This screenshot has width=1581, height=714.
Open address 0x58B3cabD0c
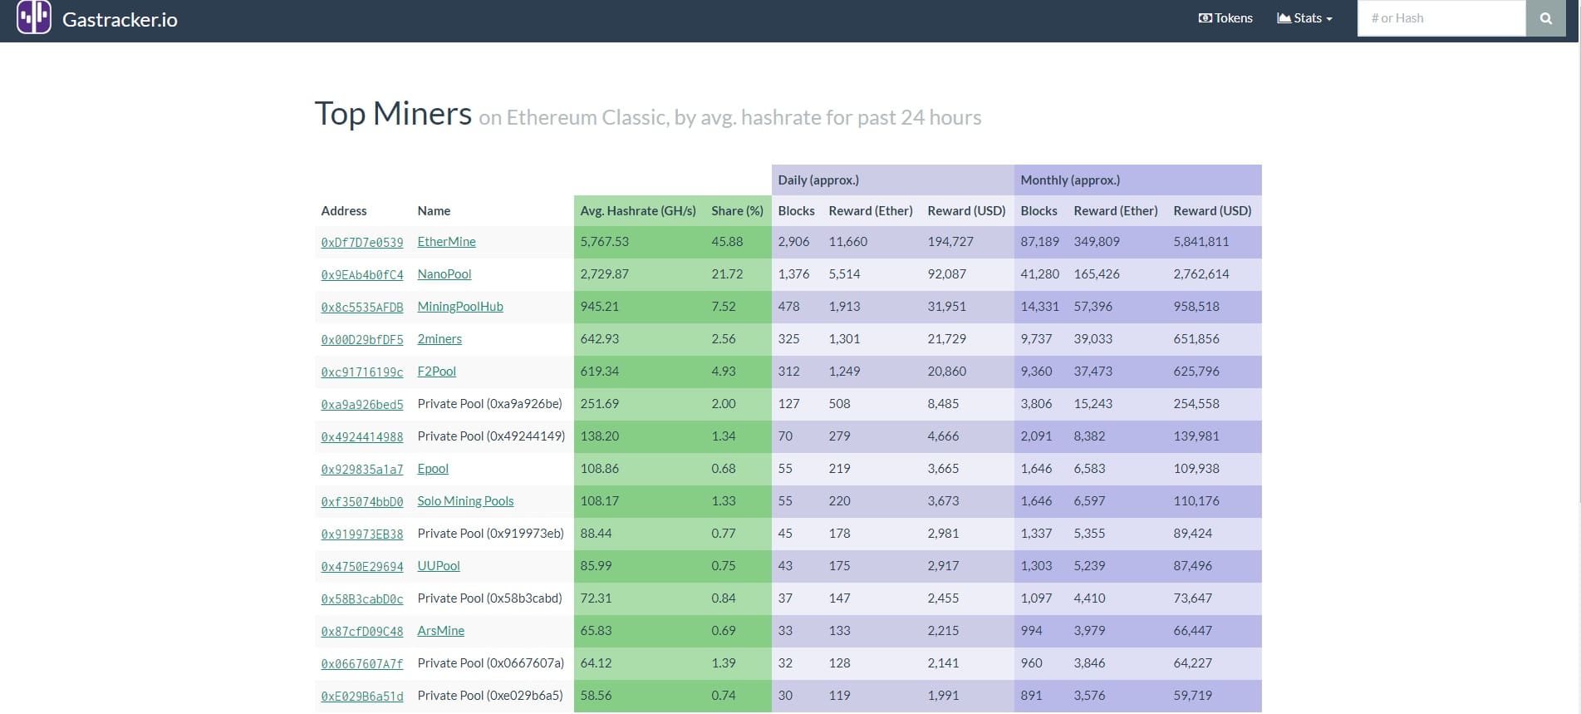point(362,599)
